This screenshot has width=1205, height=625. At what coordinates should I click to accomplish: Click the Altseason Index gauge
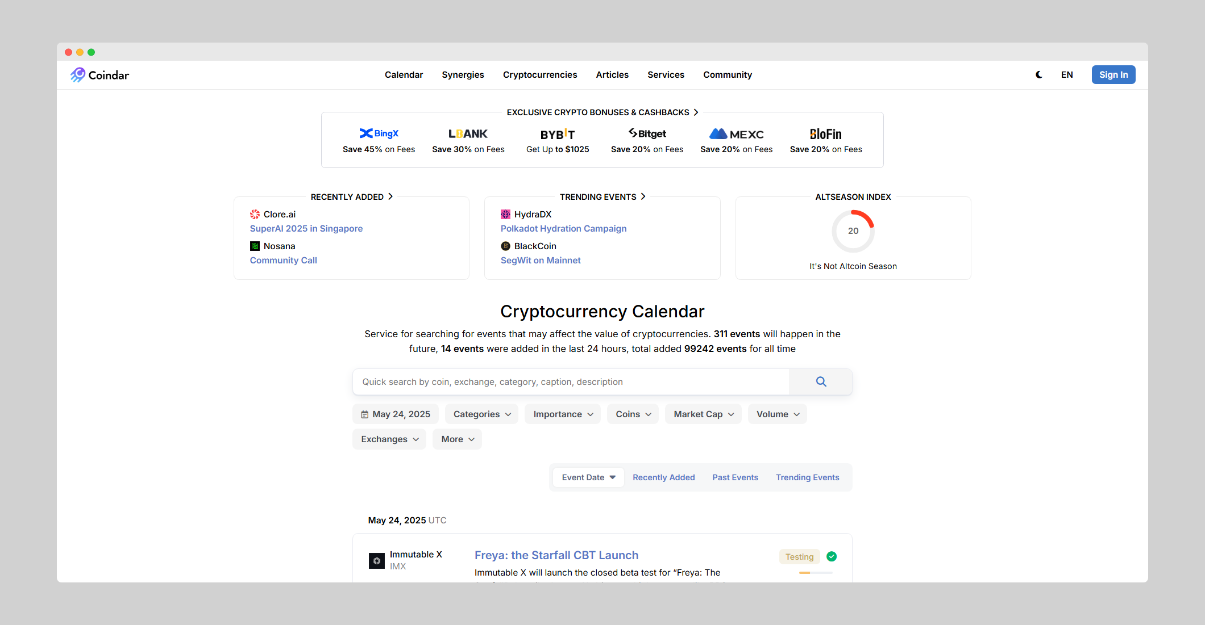pyautogui.click(x=853, y=231)
